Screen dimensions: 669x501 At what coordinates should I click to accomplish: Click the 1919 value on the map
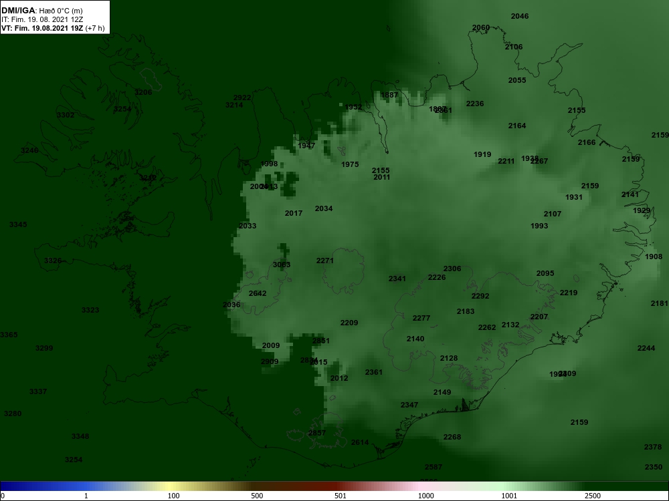coord(482,154)
